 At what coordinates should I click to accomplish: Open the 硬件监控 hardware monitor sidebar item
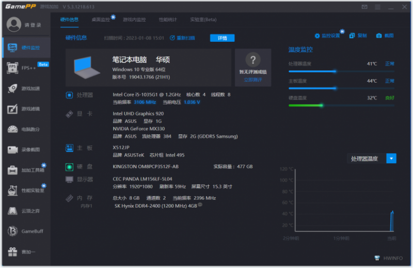coord(26,48)
